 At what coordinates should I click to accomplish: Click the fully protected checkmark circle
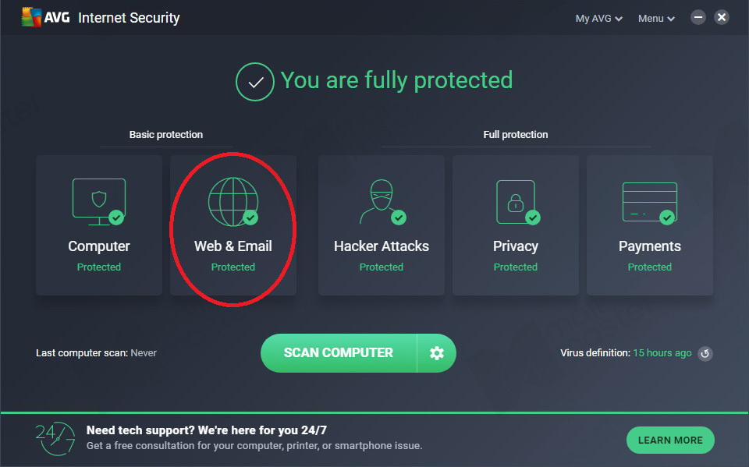click(x=254, y=82)
